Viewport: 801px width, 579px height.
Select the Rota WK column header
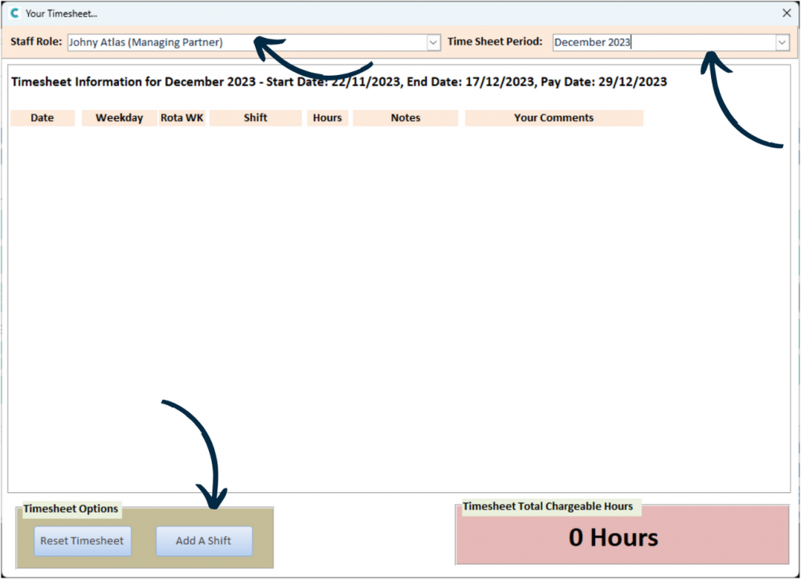click(182, 118)
